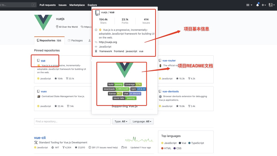
Task: Select the framework topic tag
Action: 106,51
